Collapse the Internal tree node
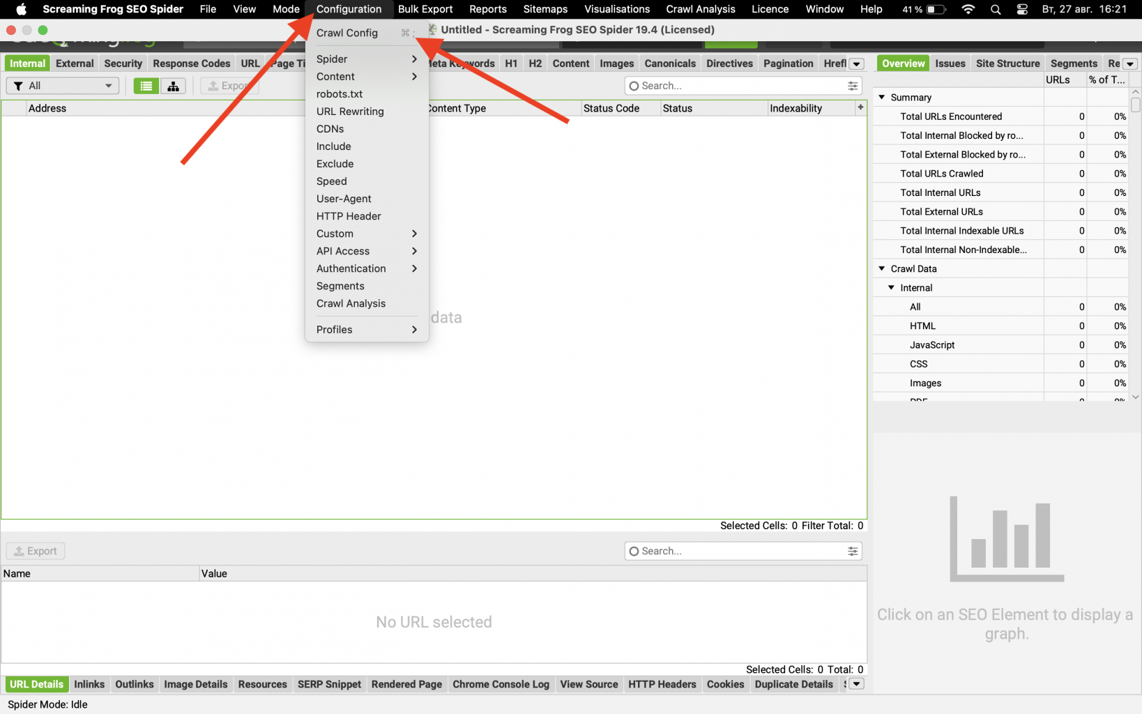1142x714 pixels. coord(892,287)
